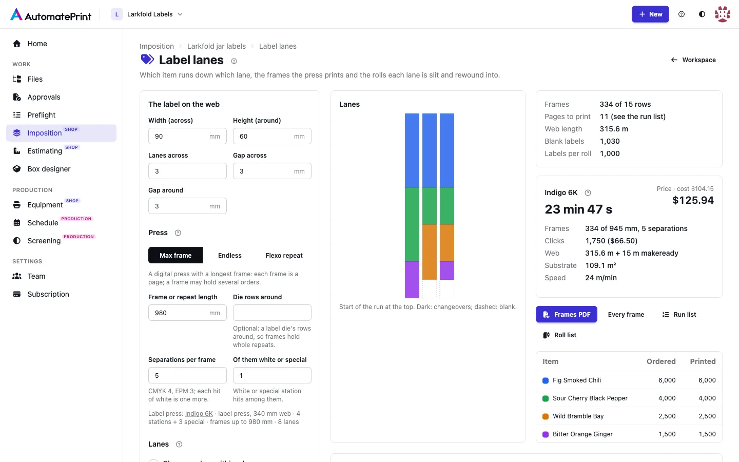Open the Home sidebar item
The width and height of the screenshot is (739, 462).
click(61, 44)
